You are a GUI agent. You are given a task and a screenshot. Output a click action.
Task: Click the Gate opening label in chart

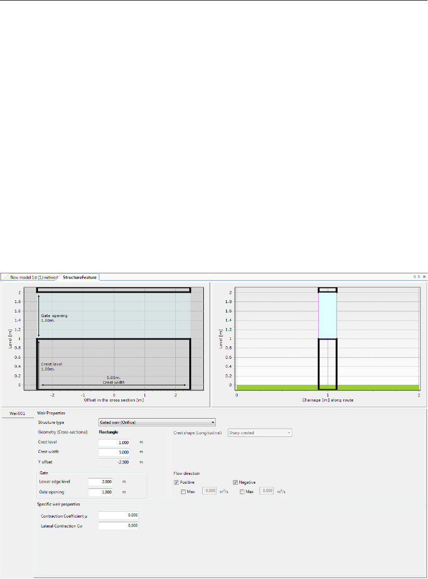tap(54, 318)
